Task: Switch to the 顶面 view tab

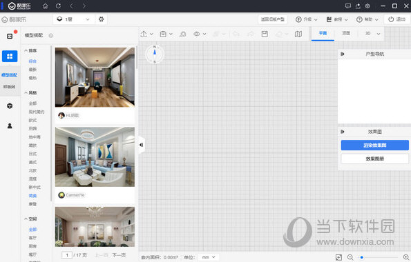Action: click(x=346, y=33)
